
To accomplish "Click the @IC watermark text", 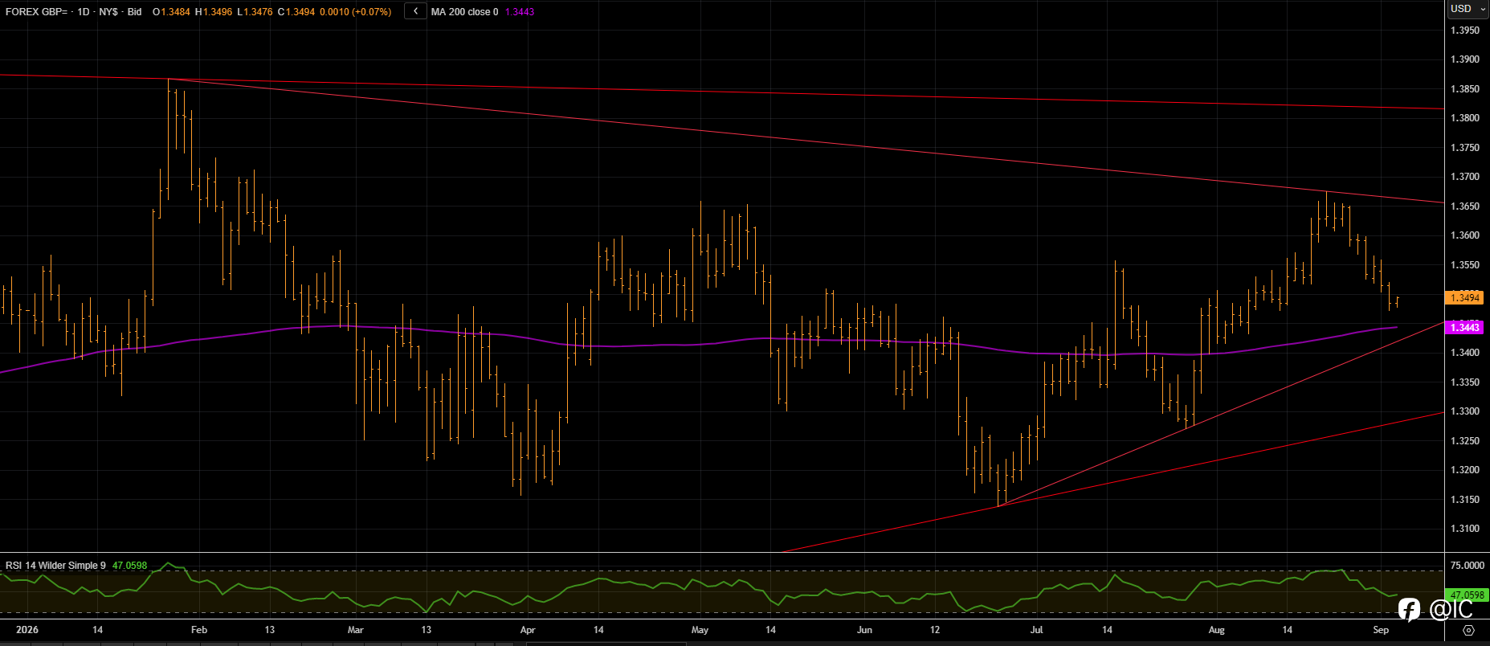I will coord(1451,610).
